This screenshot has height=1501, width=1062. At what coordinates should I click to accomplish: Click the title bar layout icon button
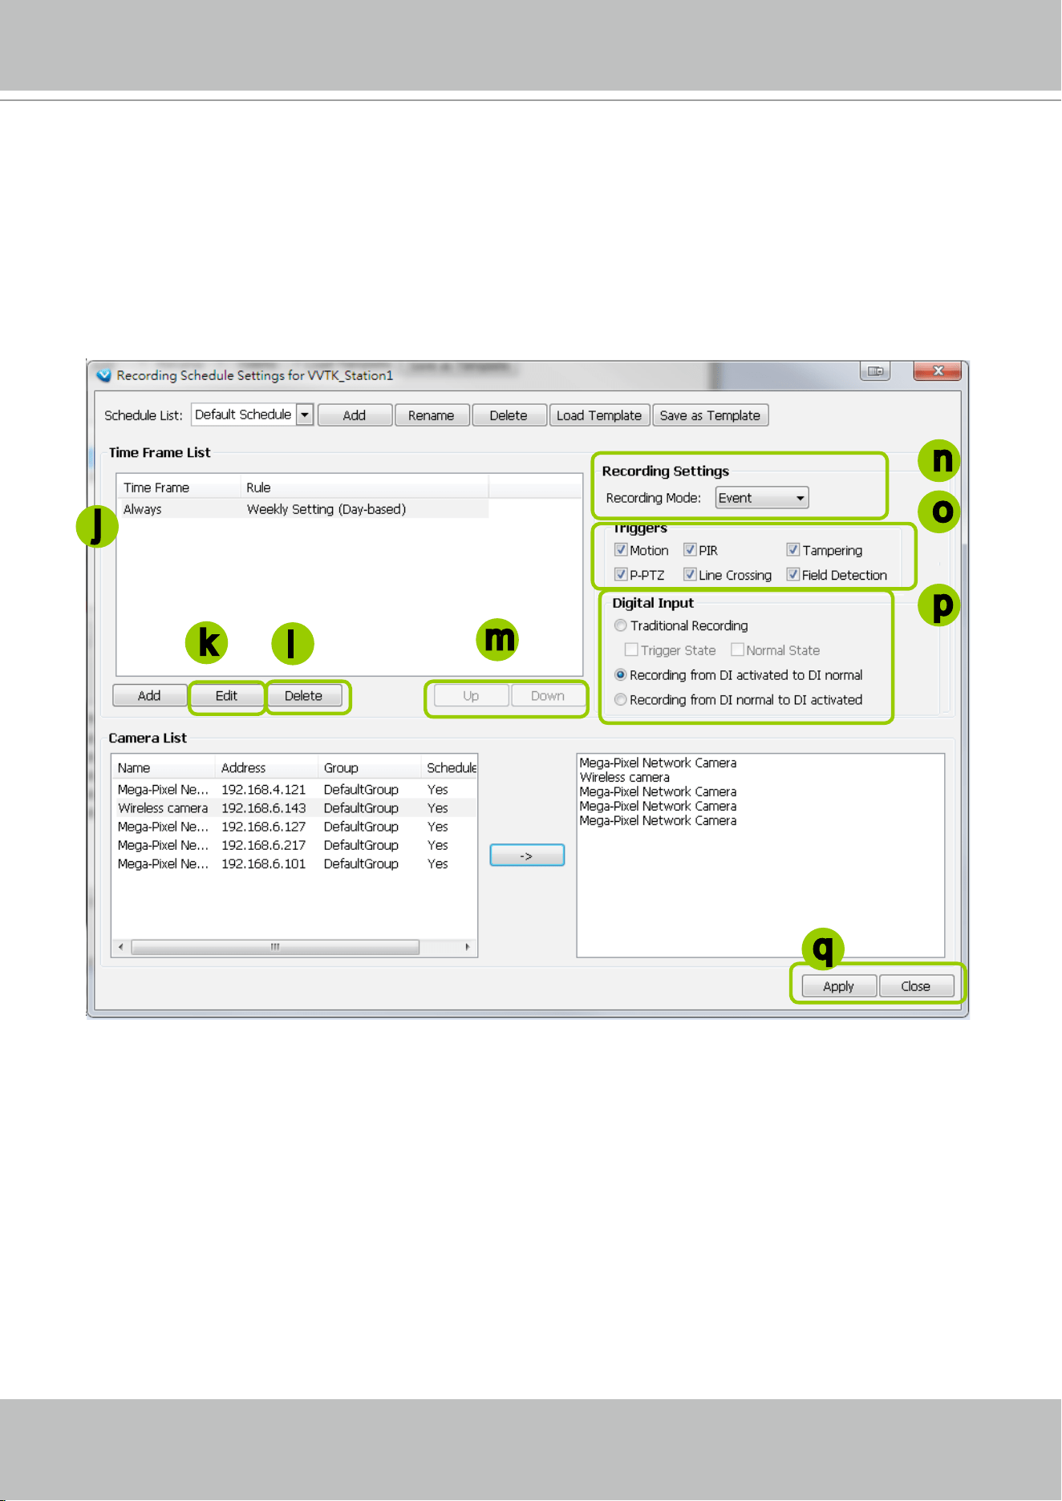click(875, 371)
